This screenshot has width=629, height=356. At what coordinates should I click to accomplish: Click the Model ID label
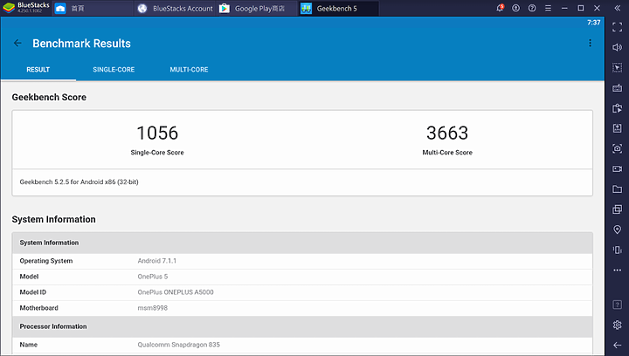pos(33,292)
